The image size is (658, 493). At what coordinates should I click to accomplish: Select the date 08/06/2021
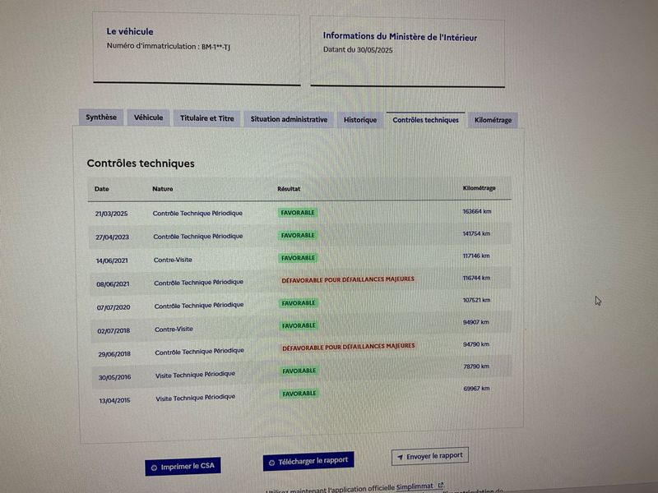point(113,284)
